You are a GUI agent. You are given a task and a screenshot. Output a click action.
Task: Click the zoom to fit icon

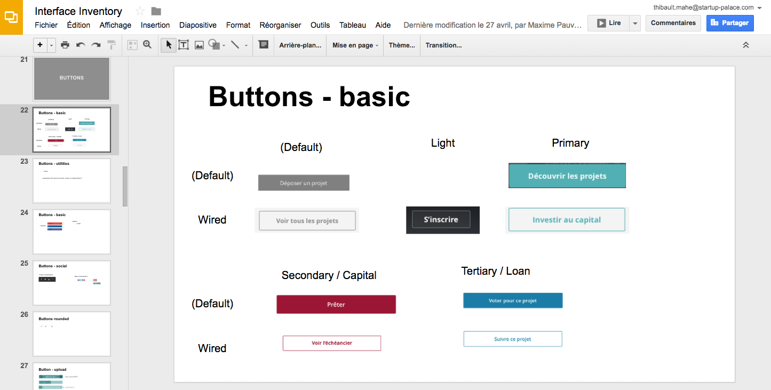(132, 45)
